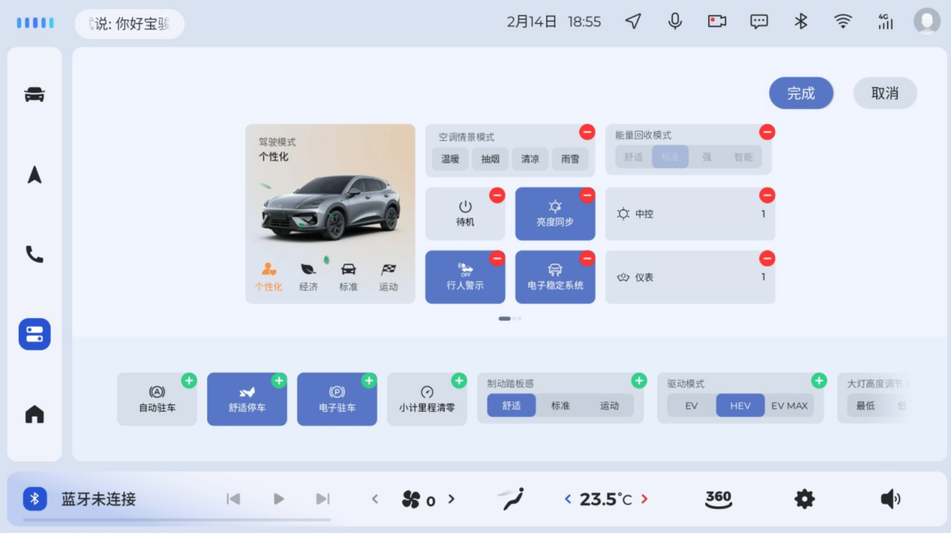Remove the 电子稳定系统 tile
The height and width of the screenshot is (533, 951).
point(587,258)
